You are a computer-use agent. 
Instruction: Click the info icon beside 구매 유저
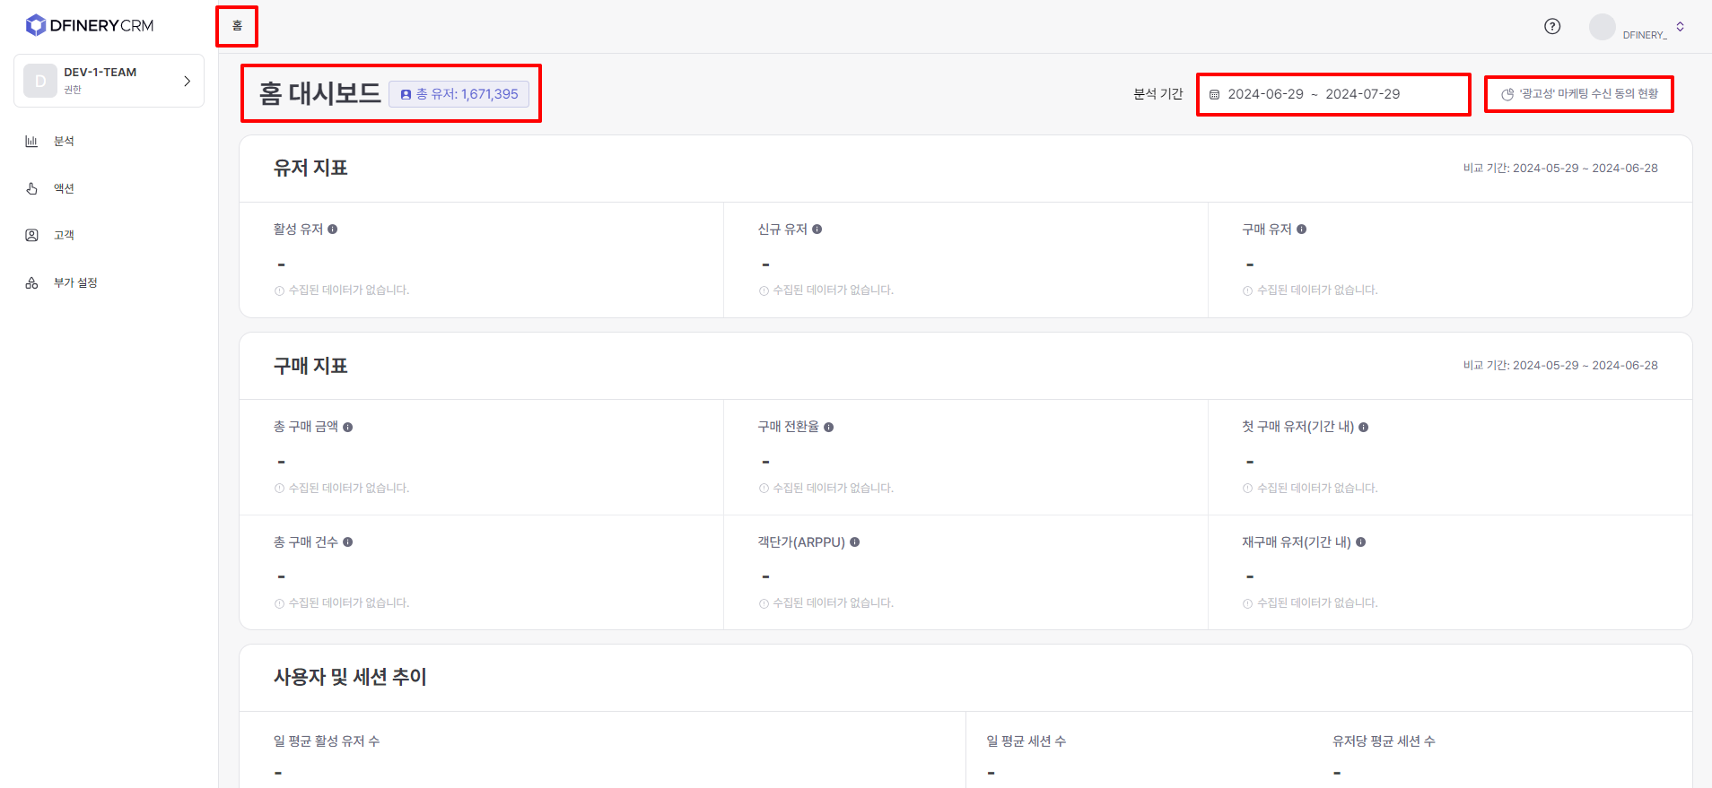click(1302, 229)
